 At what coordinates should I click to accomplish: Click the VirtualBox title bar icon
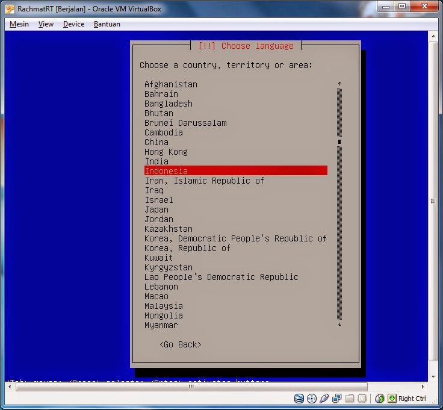click(x=10, y=9)
